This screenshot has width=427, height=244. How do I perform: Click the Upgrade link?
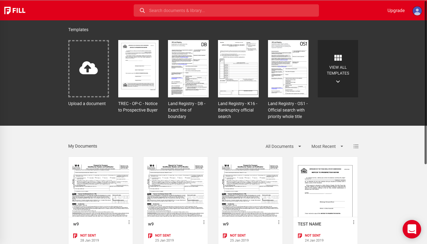click(396, 10)
